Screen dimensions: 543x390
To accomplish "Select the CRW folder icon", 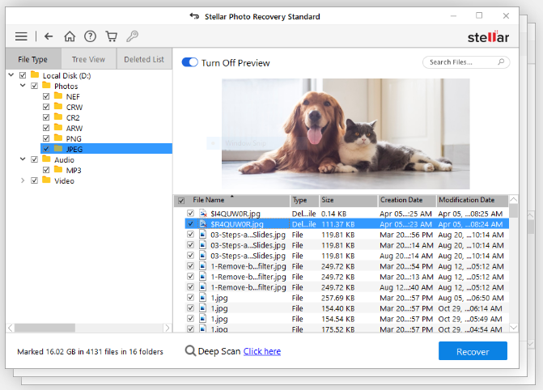I will click(x=58, y=106).
